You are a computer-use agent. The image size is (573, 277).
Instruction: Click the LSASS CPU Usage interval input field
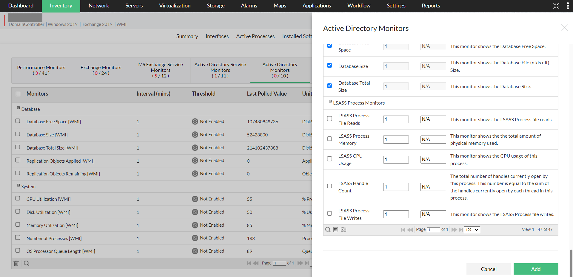[396, 160]
